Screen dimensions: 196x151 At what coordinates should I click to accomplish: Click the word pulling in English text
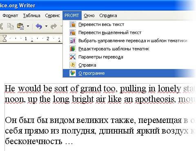(x=133, y=89)
